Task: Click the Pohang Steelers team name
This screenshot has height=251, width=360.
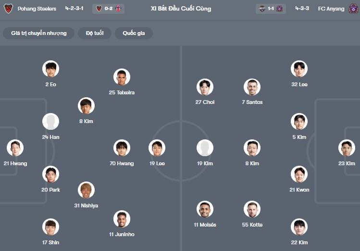Action: 37,9
